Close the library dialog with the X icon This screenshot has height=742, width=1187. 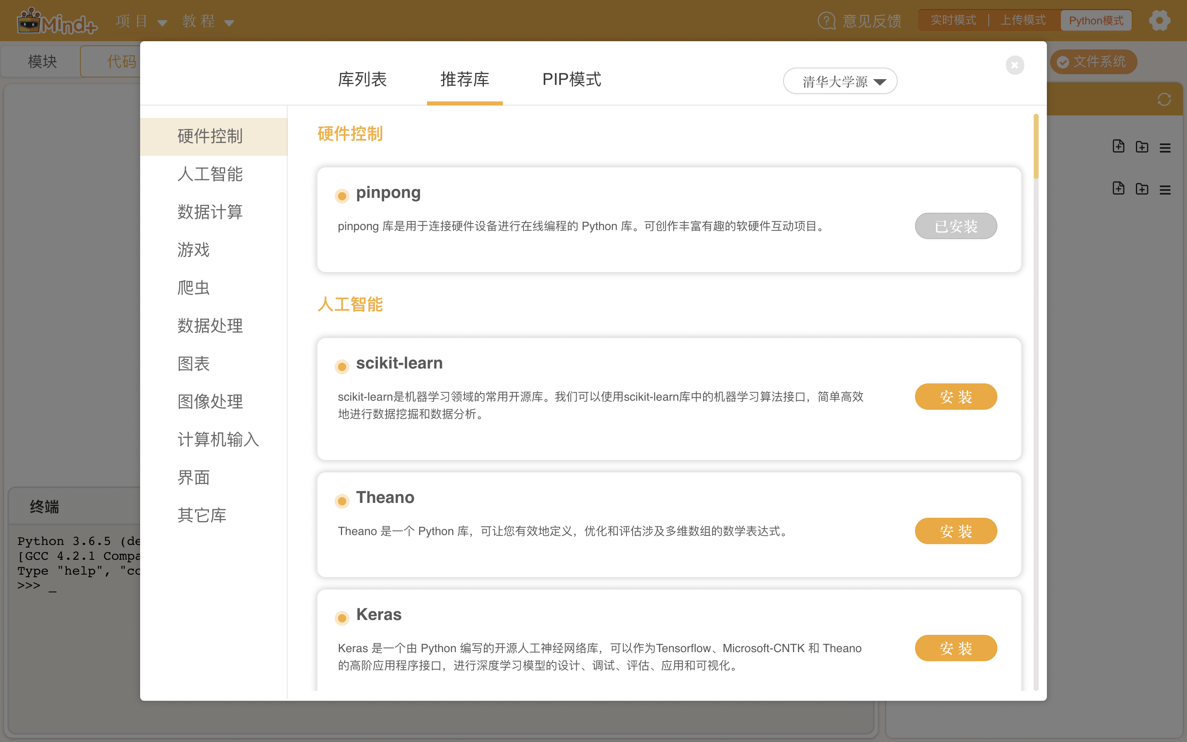click(1015, 65)
